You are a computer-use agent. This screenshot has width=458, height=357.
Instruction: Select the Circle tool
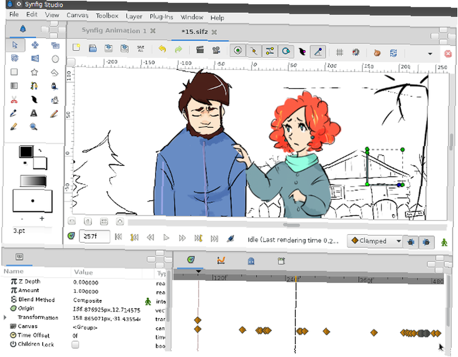pyautogui.click(x=55, y=59)
